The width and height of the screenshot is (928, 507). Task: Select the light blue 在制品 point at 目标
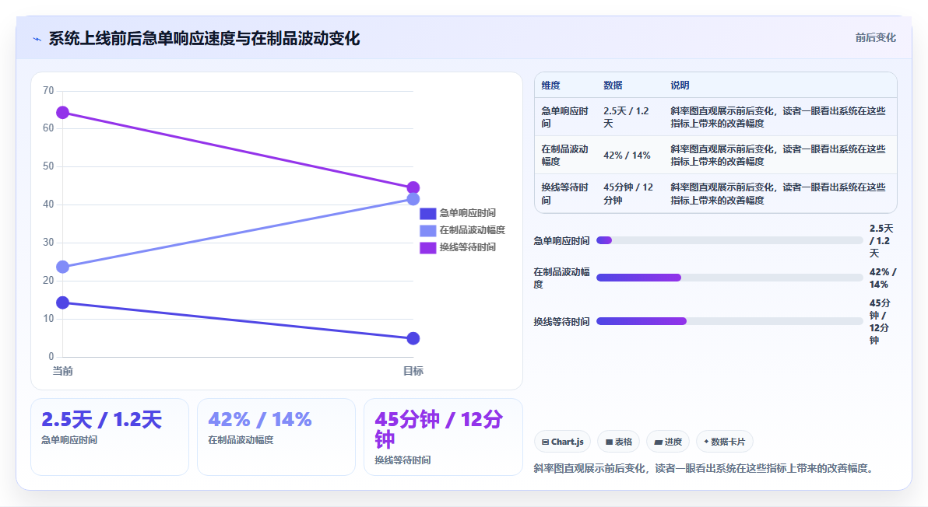tap(413, 199)
